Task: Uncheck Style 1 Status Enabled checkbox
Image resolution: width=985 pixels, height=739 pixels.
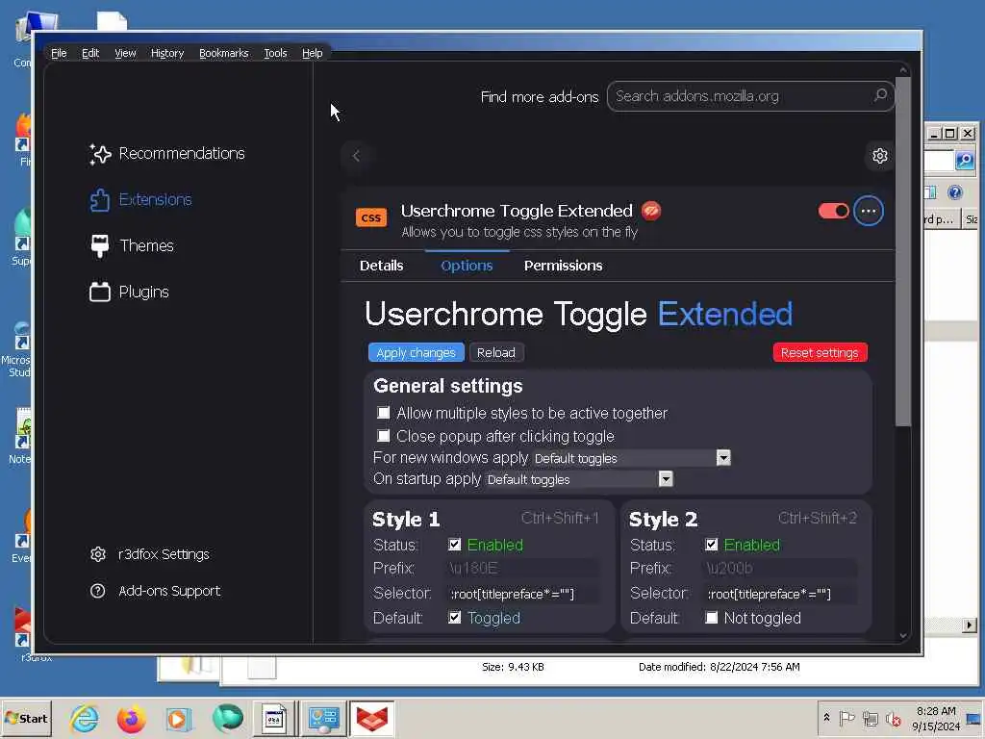Action: (454, 545)
